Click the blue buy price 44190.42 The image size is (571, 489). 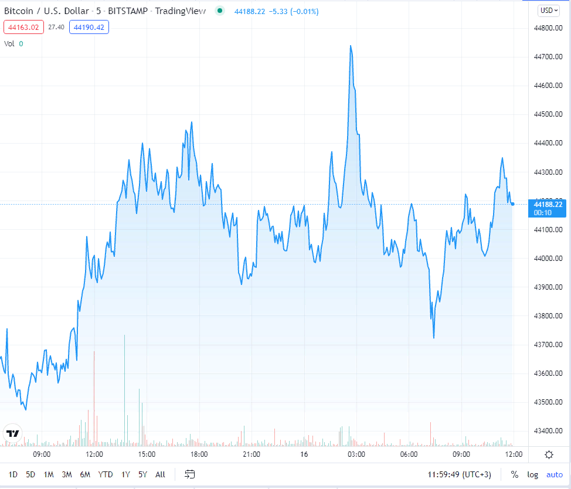click(x=89, y=27)
